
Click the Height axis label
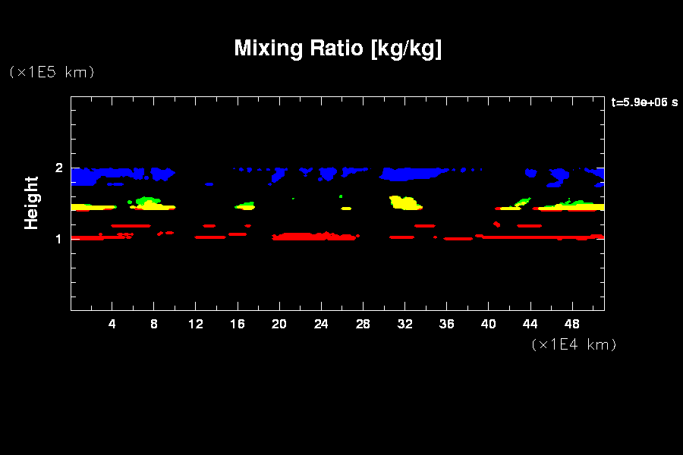[x=31, y=202]
